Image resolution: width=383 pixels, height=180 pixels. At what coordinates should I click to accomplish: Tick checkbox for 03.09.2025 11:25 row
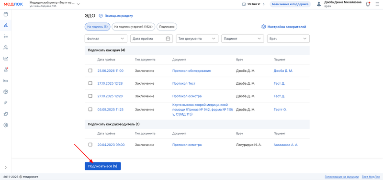pos(90,110)
